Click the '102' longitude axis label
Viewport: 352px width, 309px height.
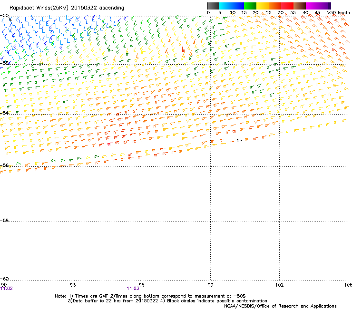(279, 285)
